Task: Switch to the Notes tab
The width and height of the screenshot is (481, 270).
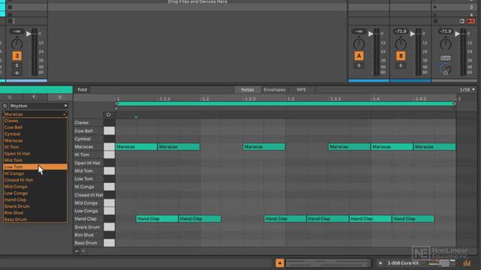Action: point(247,90)
